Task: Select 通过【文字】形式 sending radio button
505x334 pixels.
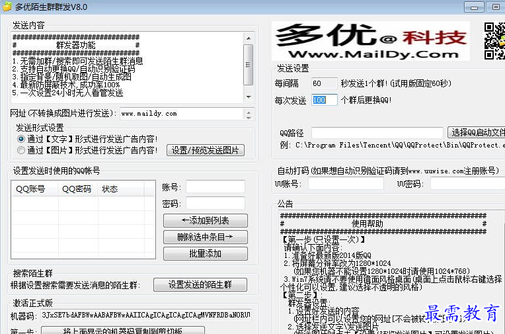Action: [x=21, y=139]
